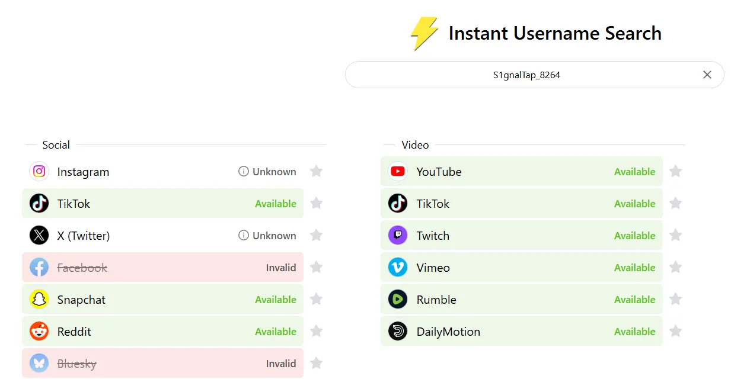Viewport: 731px width, 392px height.
Task: Click the Instagram logo icon
Action: 39,172
